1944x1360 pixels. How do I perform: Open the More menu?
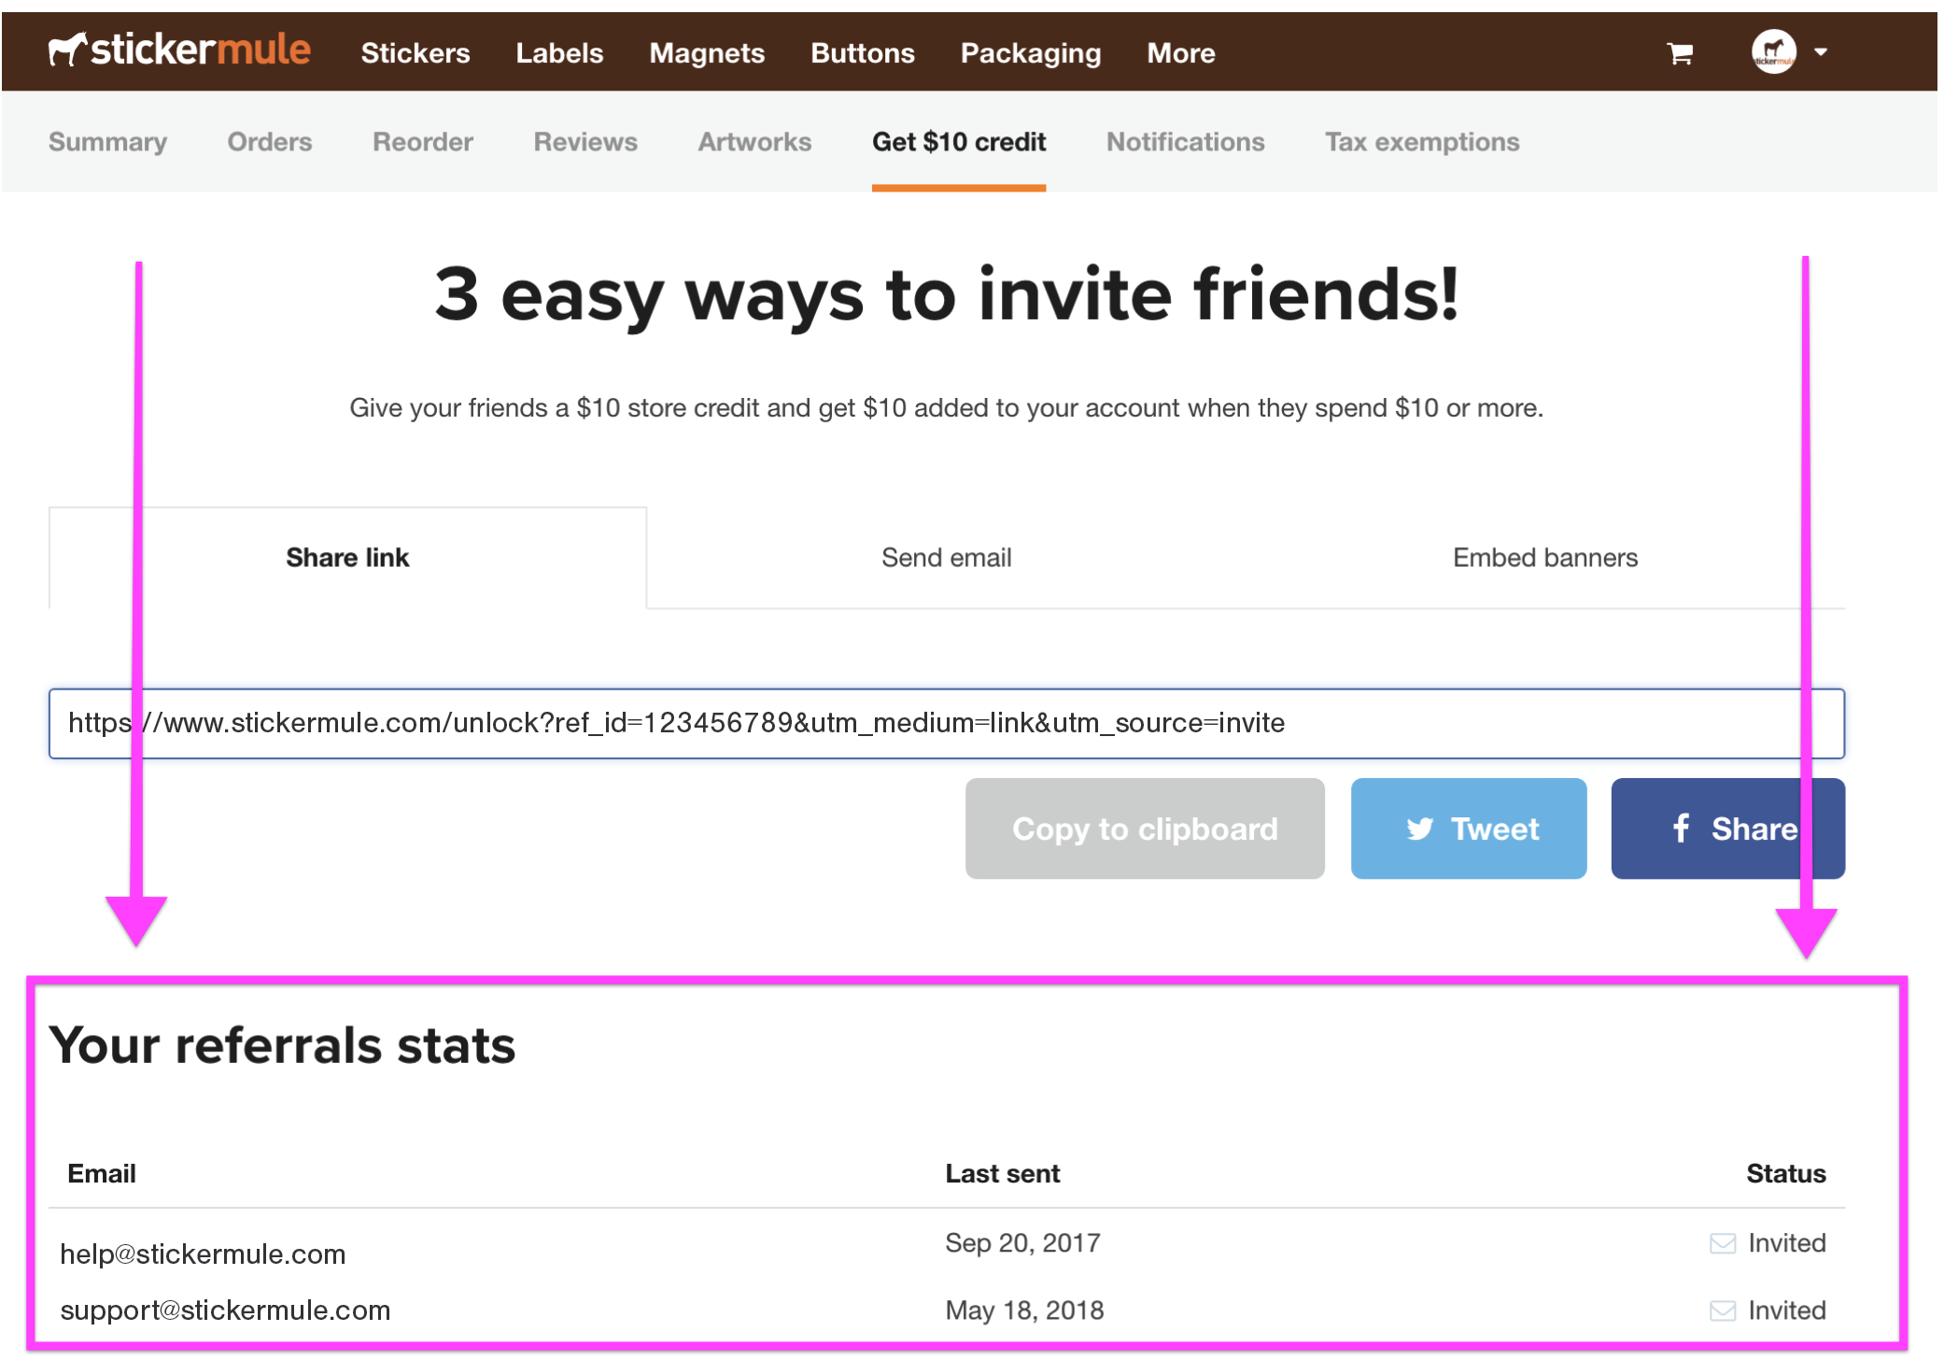pos(1181,53)
